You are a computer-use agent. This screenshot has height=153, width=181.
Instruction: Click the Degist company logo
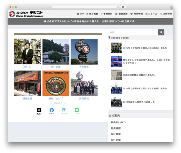[x=26, y=14]
